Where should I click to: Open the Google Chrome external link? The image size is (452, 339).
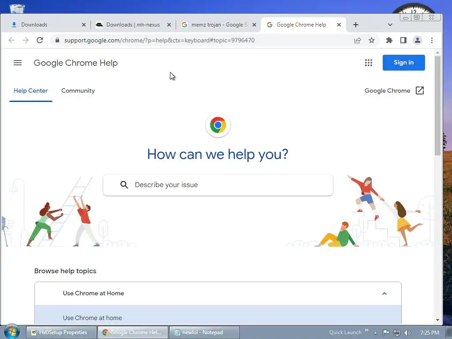pos(394,90)
